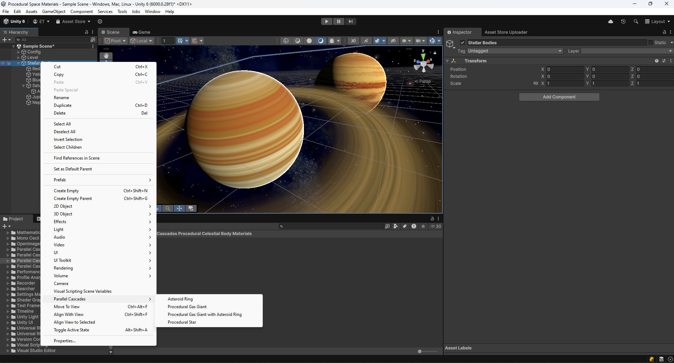Click the Add Component button
Viewport: 674px width, 363px height.
(559, 97)
